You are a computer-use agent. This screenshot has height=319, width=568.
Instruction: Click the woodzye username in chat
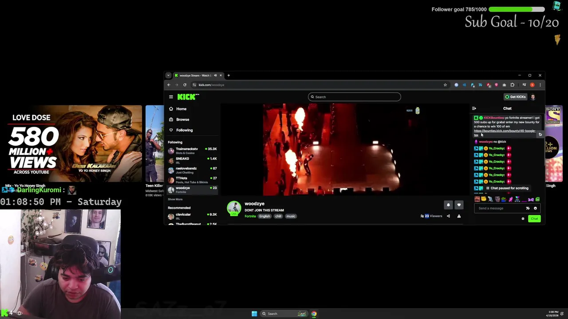(485, 142)
